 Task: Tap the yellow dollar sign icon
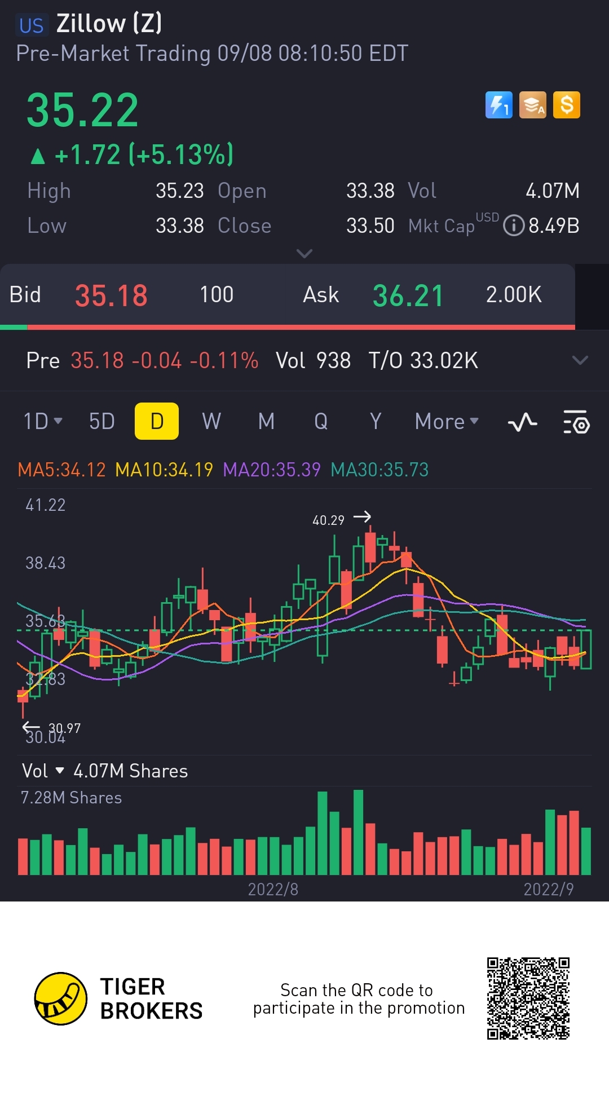pyautogui.click(x=567, y=105)
